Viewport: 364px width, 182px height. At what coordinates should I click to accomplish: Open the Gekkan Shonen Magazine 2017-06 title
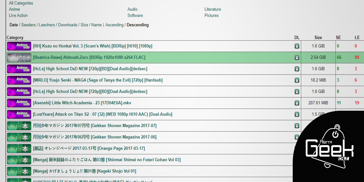click(95, 137)
